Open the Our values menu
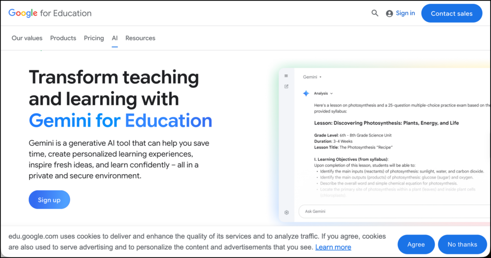Viewport: 491px width, 258px height. pyautogui.click(x=27, y=38)
